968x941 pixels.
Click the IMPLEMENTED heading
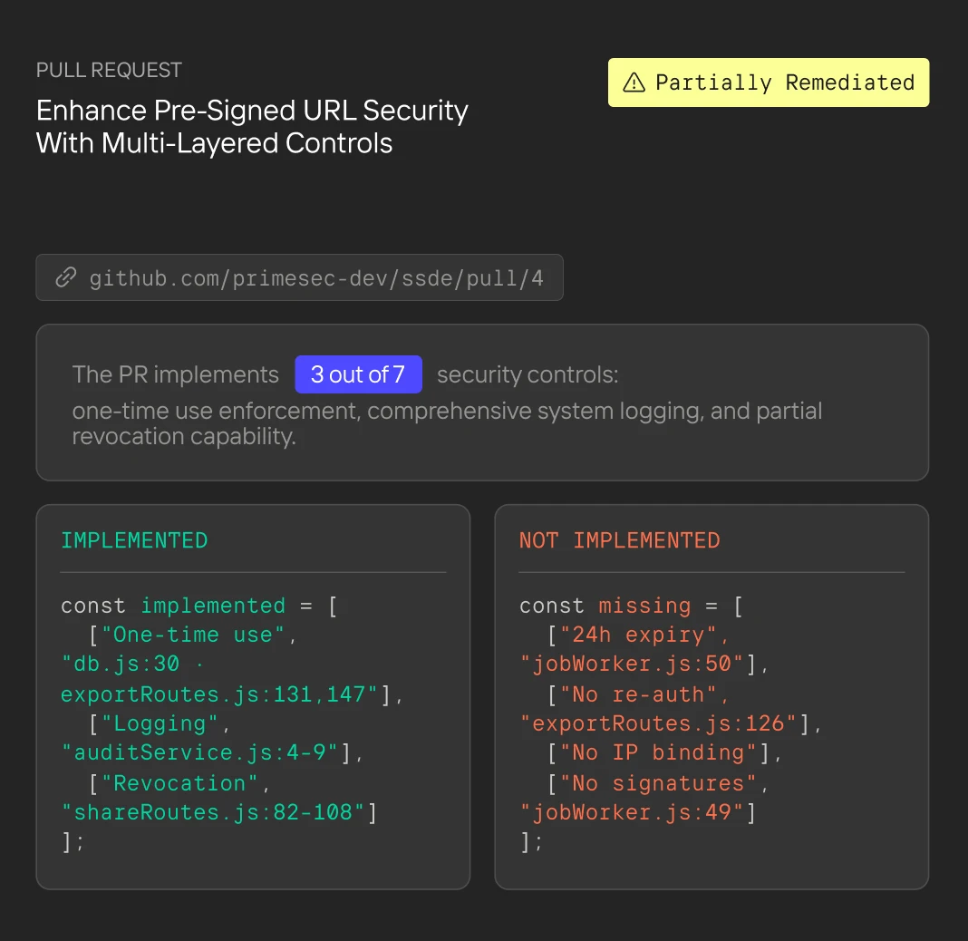(x=134, y=540)
